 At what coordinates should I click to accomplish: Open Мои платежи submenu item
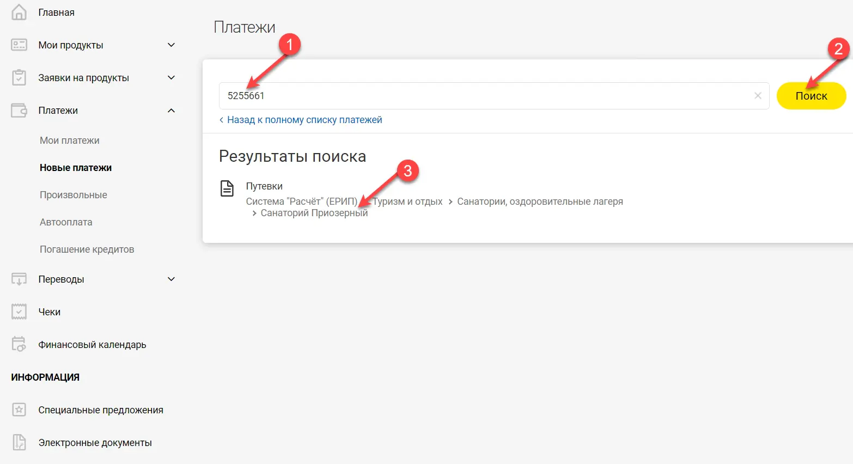tap(70, 141)
